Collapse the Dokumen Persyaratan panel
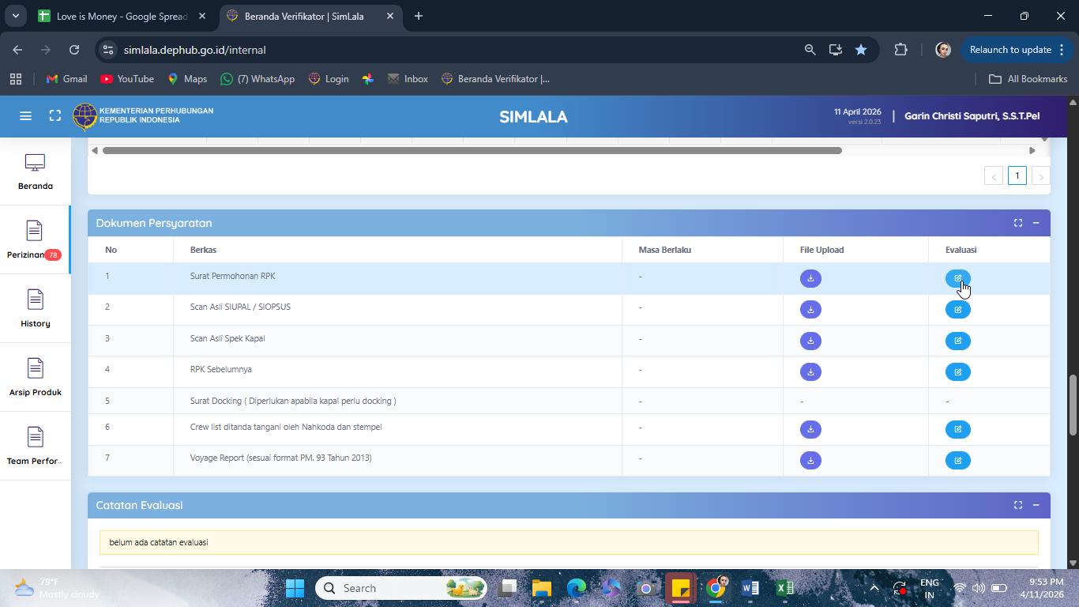The image size is (1079, 607). pyautogui.click(x=1036, y=223)
